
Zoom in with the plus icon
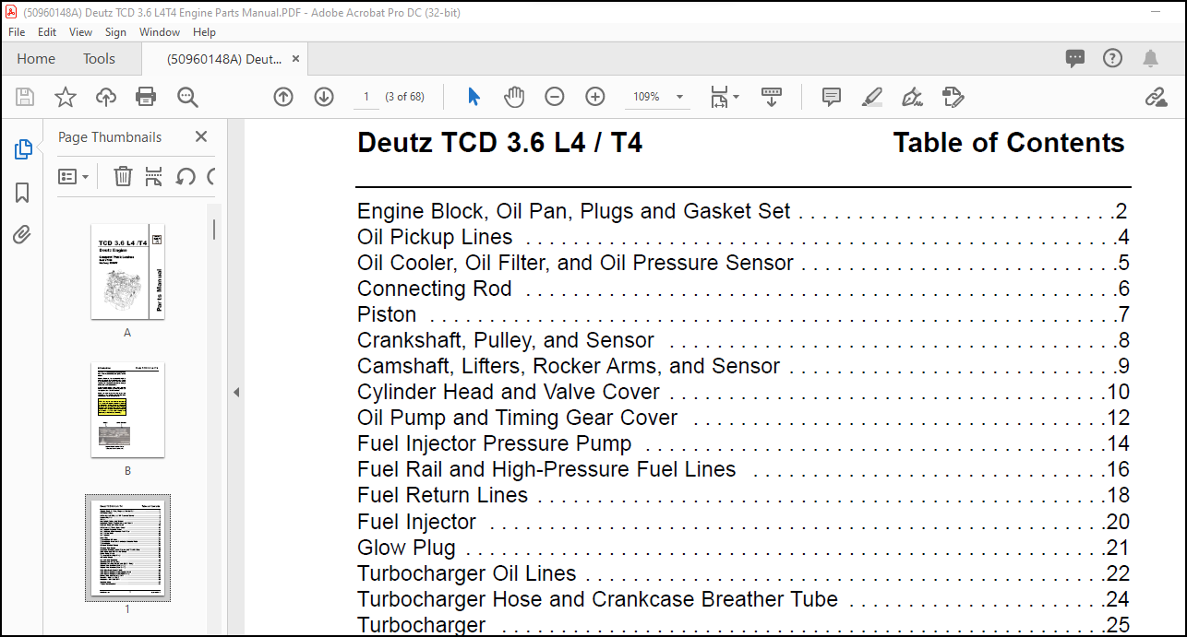pyautogui.click(x=595, y=97)
